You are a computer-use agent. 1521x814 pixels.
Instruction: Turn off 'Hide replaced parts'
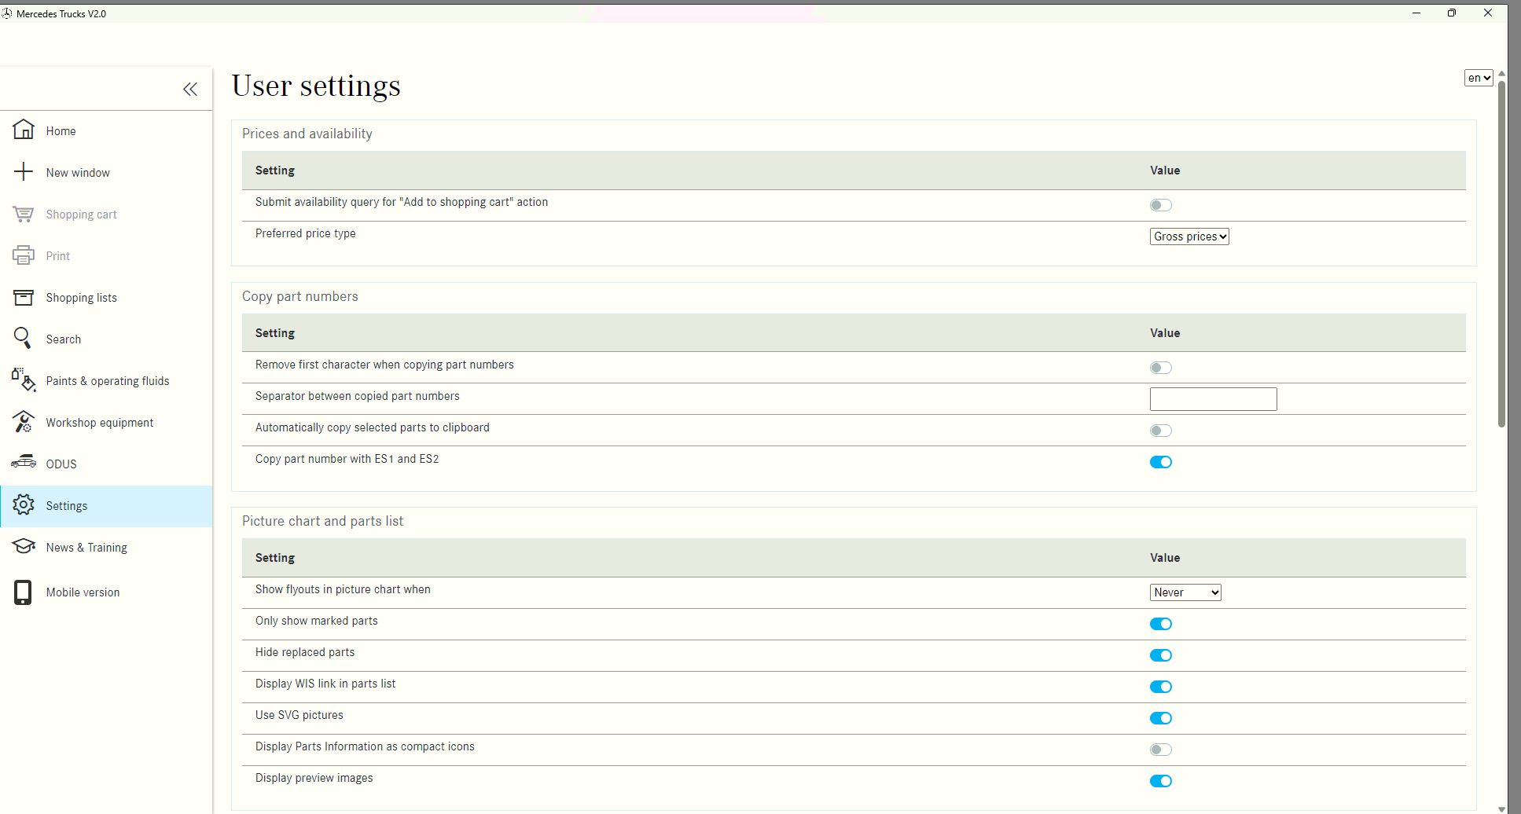(1160, 654)
